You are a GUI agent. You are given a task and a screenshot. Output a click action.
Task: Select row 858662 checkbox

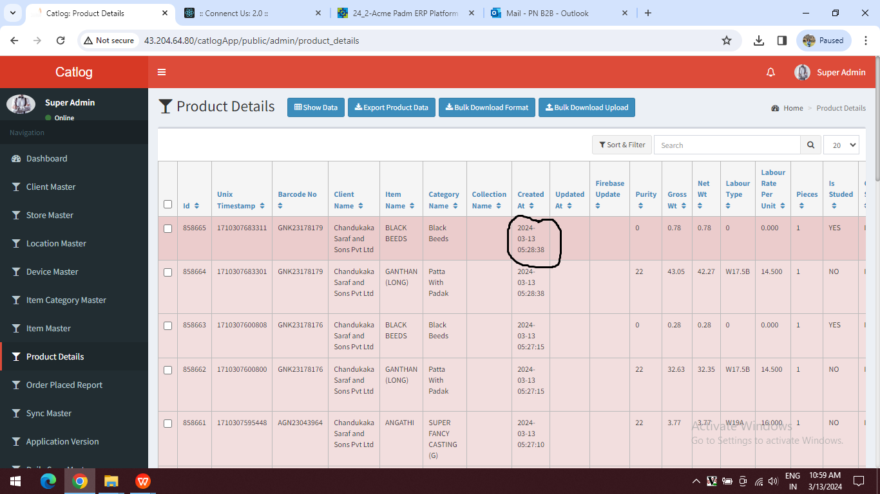pos(168,370)
